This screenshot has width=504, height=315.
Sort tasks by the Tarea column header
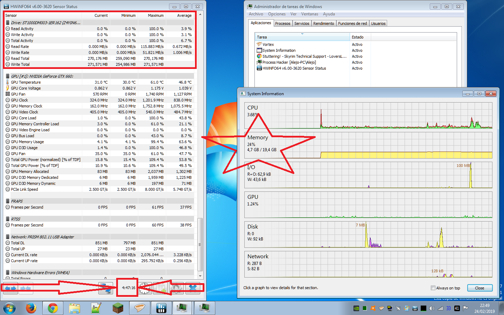pos(302,37)
